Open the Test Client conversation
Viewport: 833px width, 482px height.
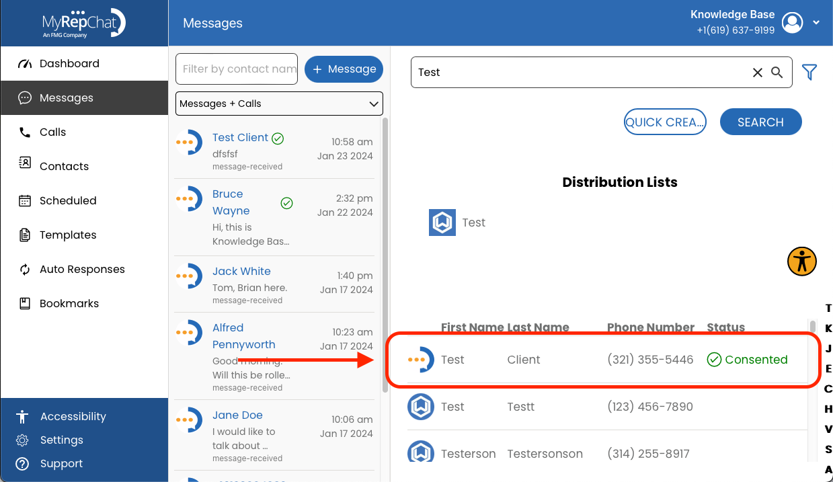tap(275, 150)
